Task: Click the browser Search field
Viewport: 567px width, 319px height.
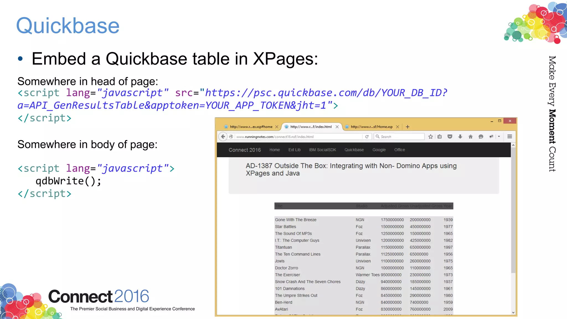Action: pyautogui.click(x=399, y=137)
